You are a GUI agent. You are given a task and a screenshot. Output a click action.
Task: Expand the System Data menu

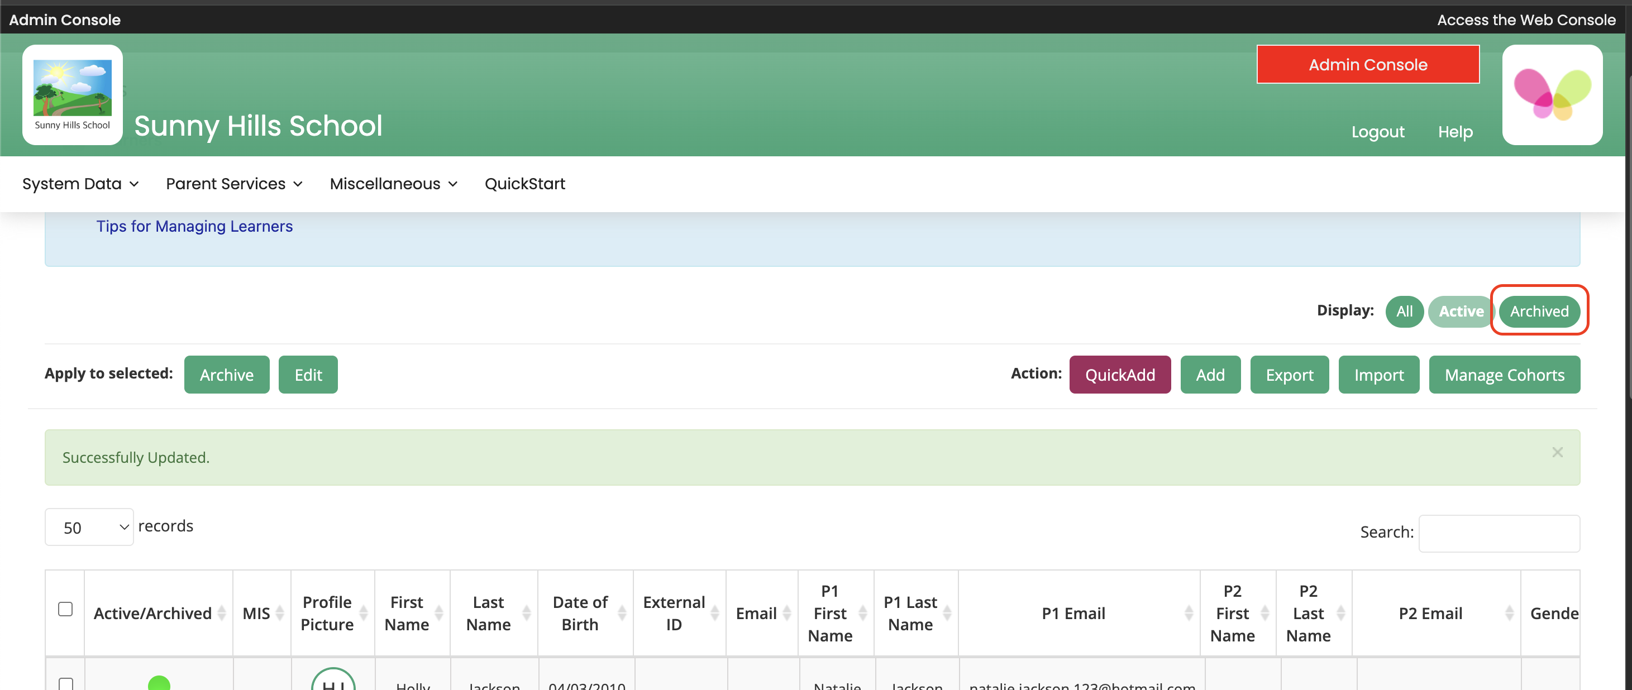tap(80, 184)
